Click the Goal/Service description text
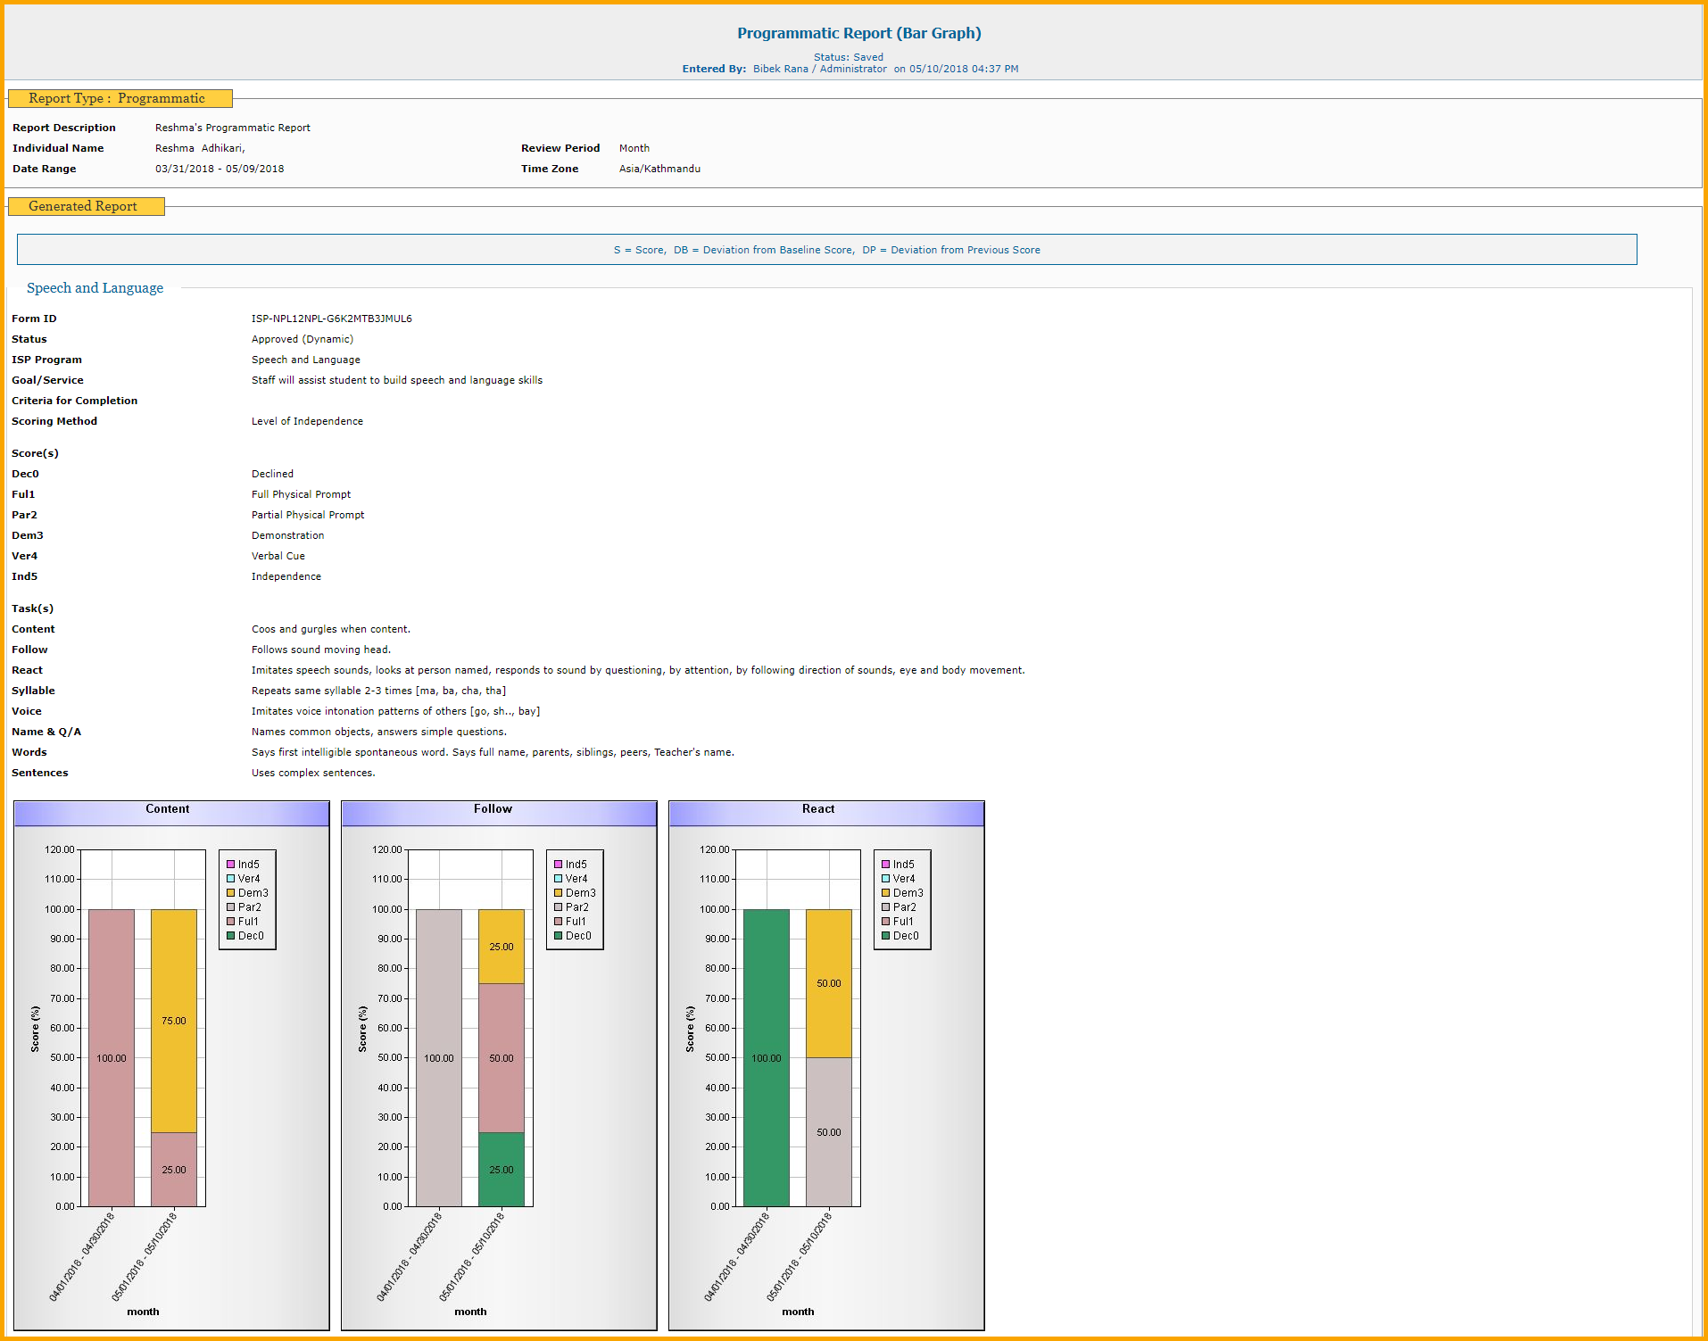 click(396, 380)
